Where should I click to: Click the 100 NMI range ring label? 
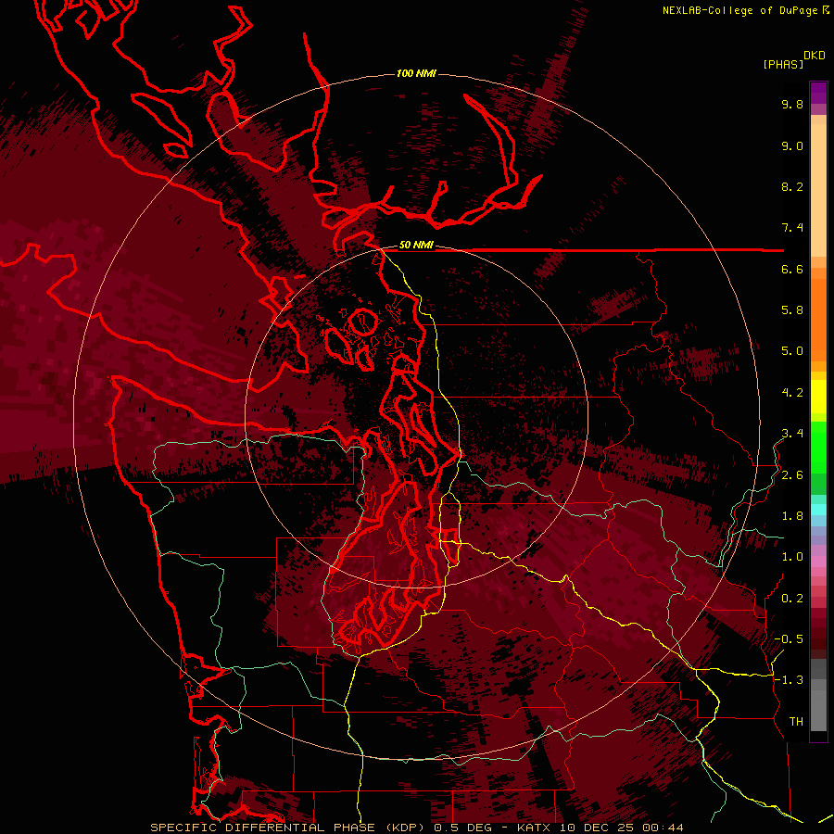[x=416, y=73]
